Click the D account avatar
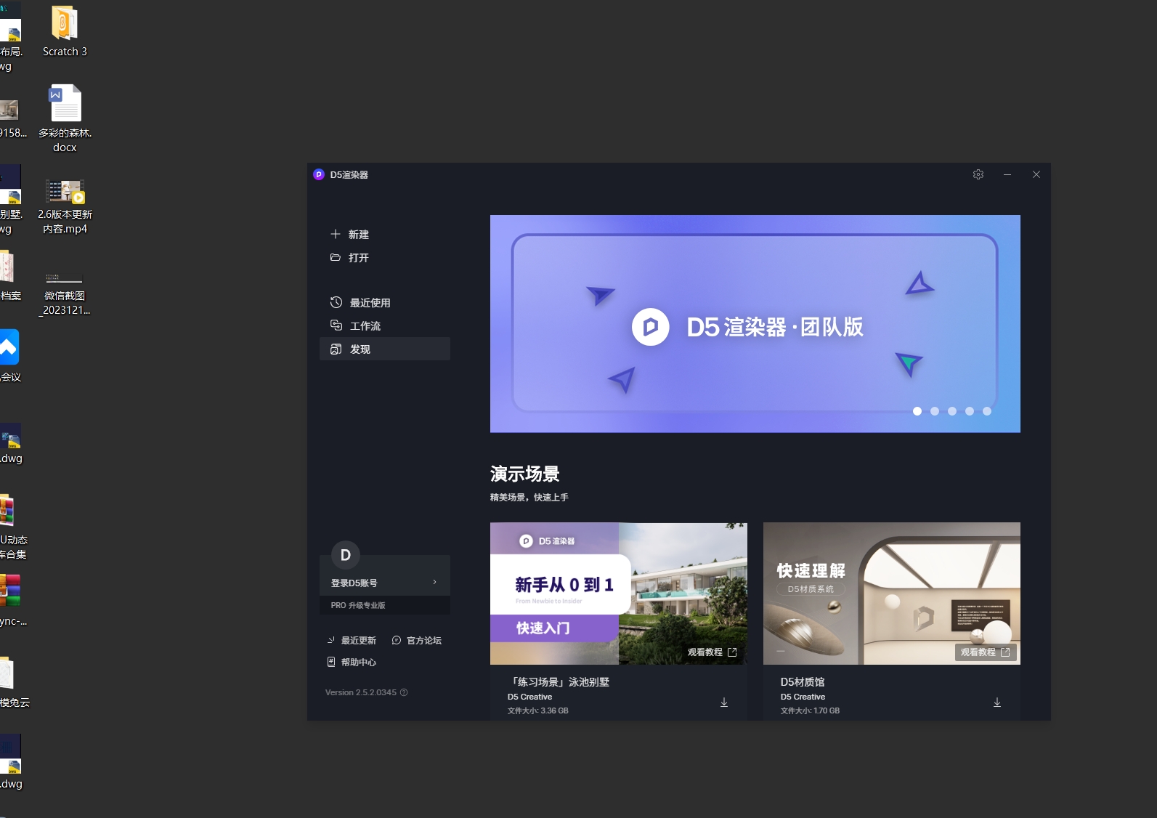 pyautogui.click(x=346, y=555)
